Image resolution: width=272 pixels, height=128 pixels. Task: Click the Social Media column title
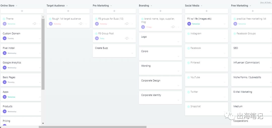click(192, 6)
